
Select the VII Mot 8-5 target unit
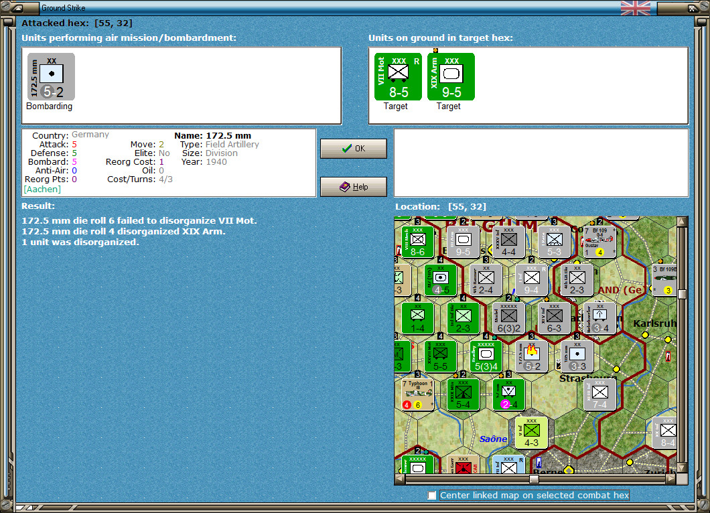pos(398,76)
